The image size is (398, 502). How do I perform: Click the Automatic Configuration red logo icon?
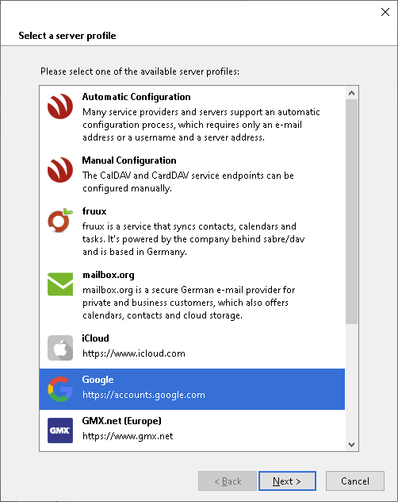[x=60, y=106]
